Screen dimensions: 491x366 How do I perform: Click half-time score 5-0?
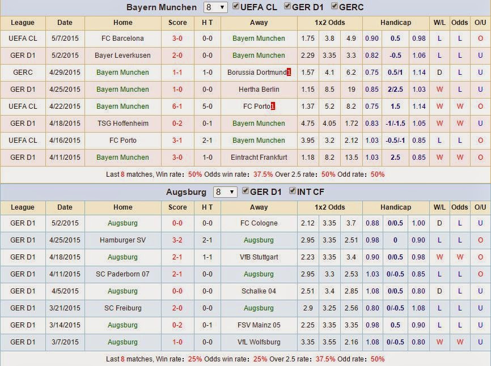pos(208,107)
